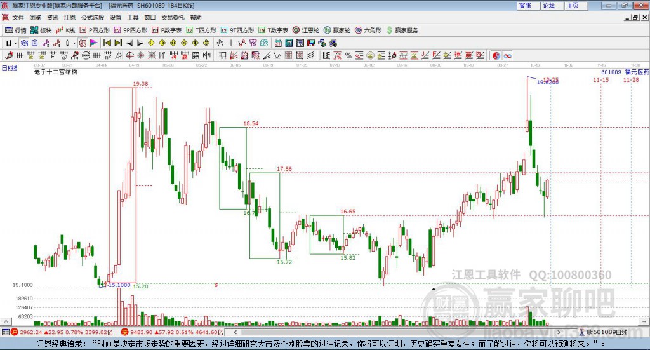Expand the candlestick style dropdown arrow
650x350 pixels.
tap(74, 43)
